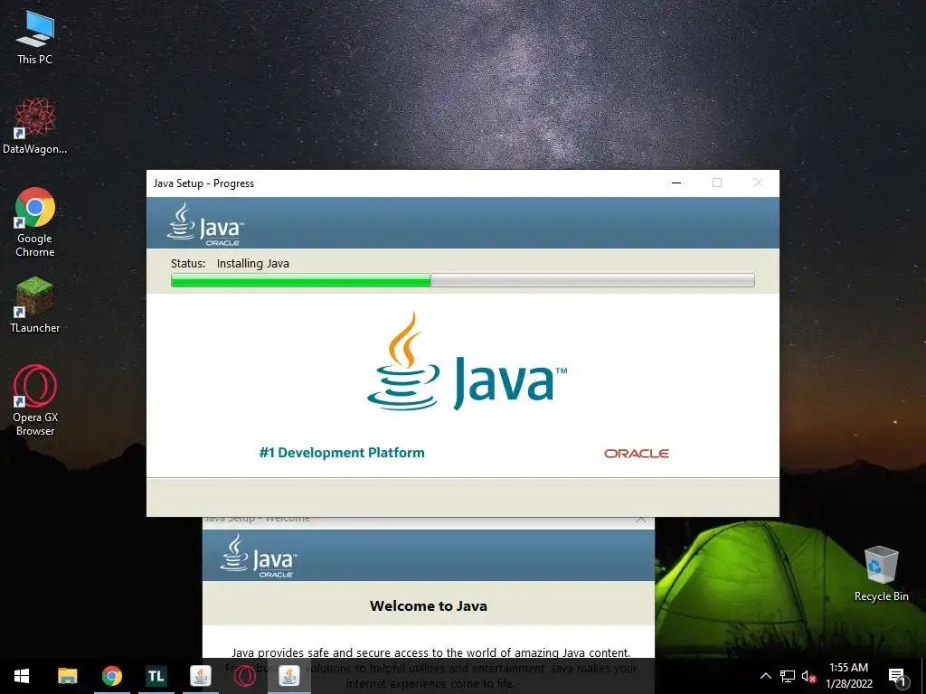Show hidden system tray icons
Viewport: 926px width, 694px height.
pos(765,676)
